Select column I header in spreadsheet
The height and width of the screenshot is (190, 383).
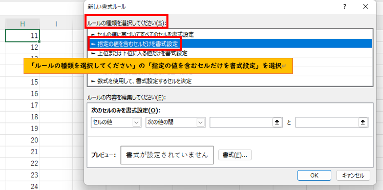(56, 24)
